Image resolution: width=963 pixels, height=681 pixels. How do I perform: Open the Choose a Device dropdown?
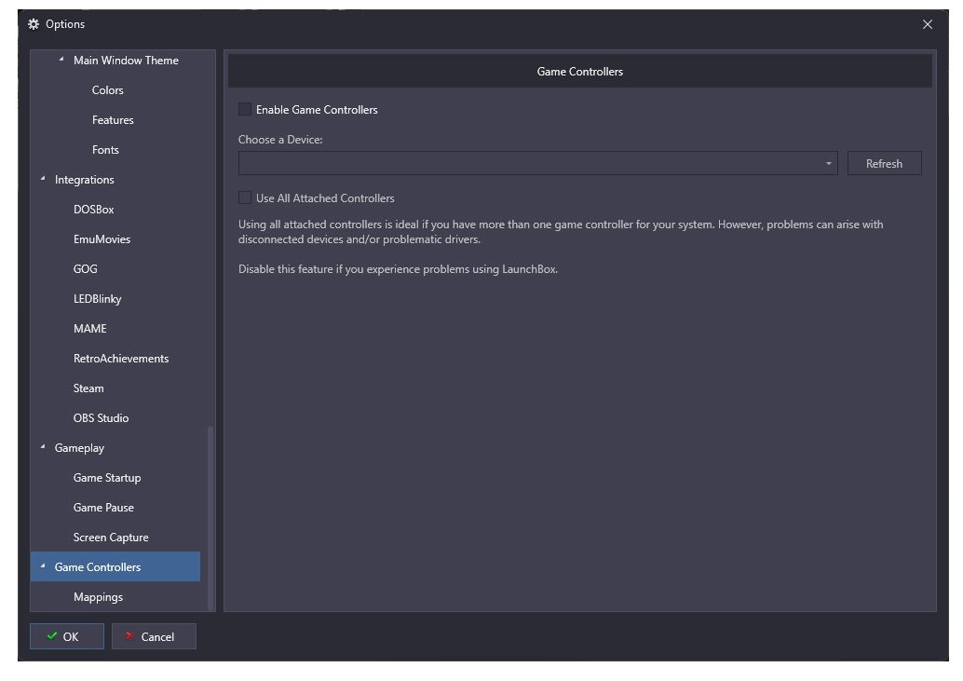click(x=828, y=164)
